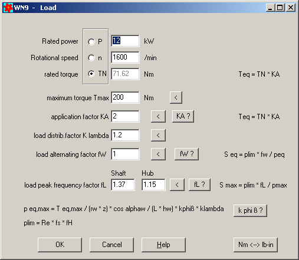Confirm the dialog with OK

(x=60, y=245)
